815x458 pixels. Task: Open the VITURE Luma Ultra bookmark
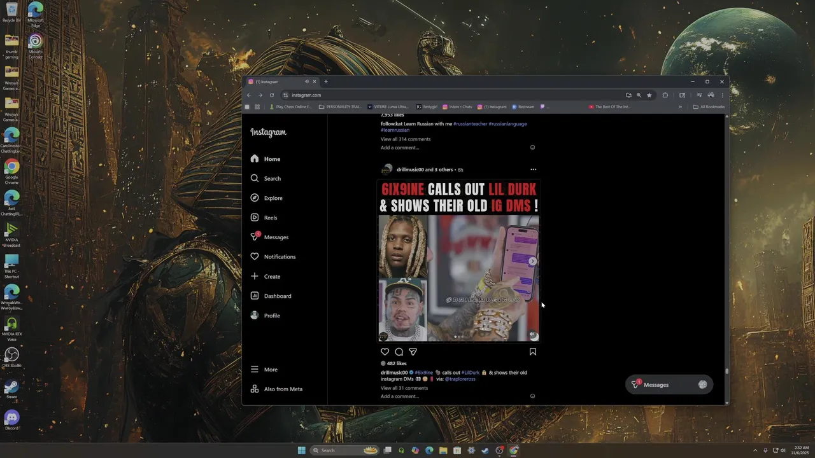pyautogui.click(x=388, y=107)
